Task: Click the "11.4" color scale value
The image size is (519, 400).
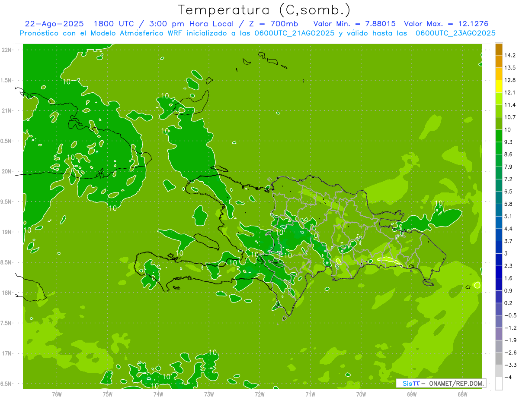Action: (x=510, y=105)
